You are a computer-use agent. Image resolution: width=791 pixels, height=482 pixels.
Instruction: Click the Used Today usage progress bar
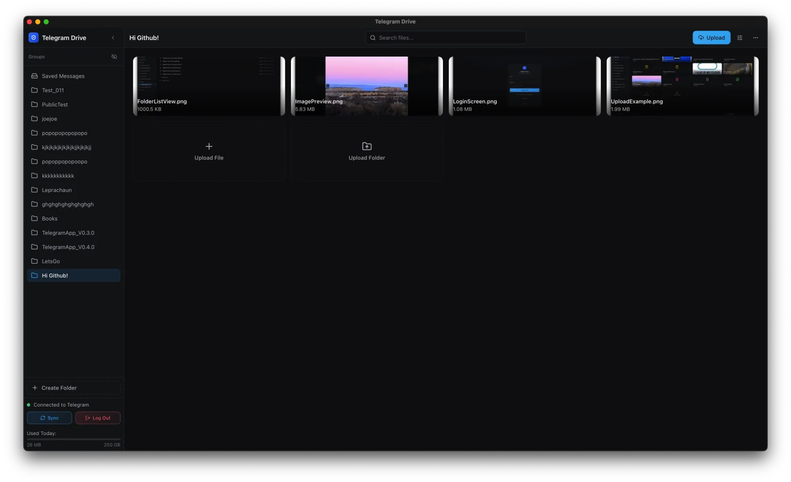pyautogui.click(x=73, y=439)
